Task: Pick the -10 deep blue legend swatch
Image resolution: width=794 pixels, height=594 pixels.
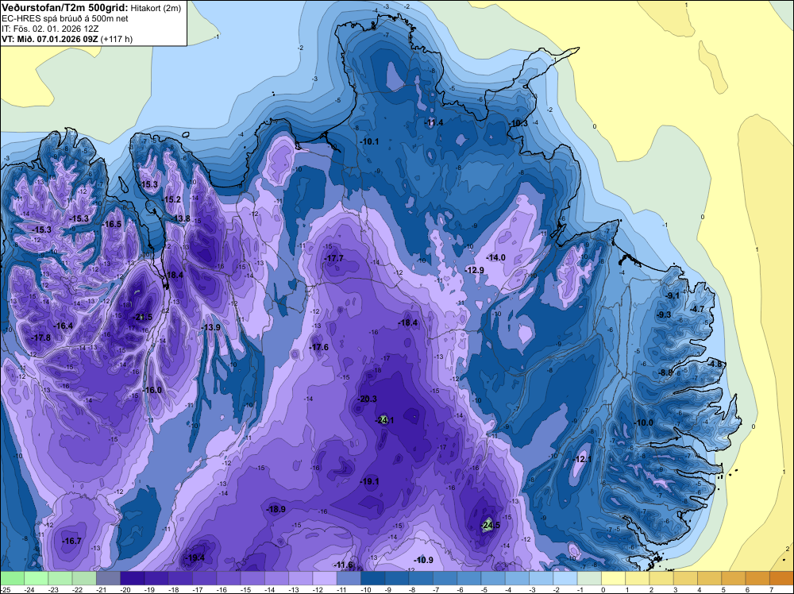Action: 372,578
